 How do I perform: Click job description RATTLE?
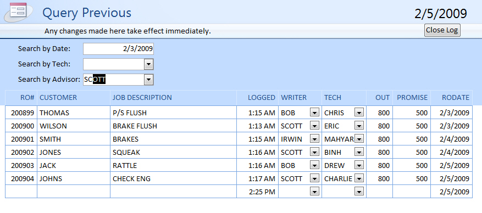(173, 165)
